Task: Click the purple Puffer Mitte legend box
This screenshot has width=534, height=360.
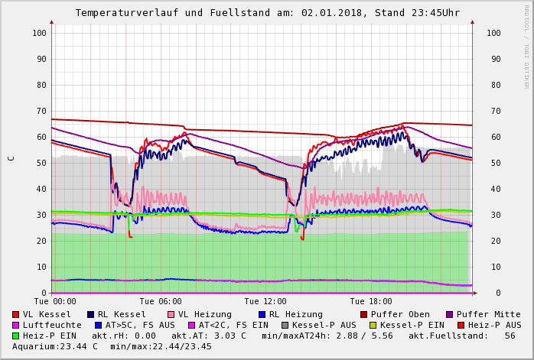Action: [x=450, y=314]
